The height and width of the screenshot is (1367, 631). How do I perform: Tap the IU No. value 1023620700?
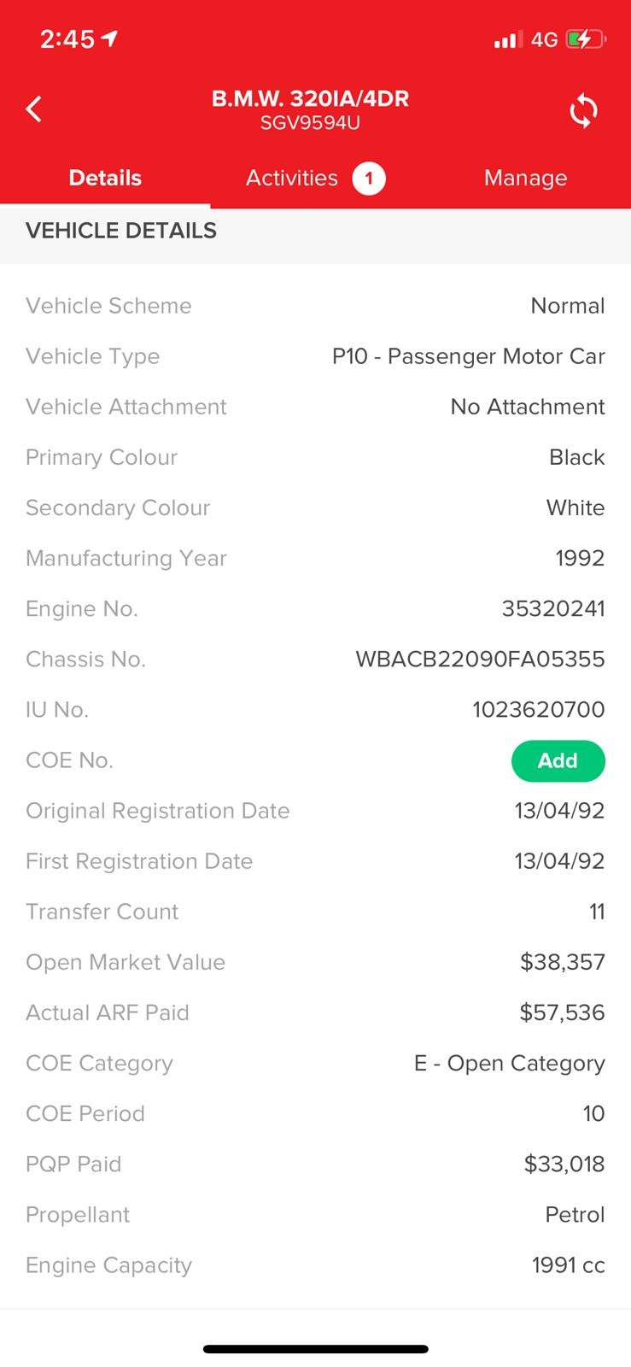pos(538,710)
